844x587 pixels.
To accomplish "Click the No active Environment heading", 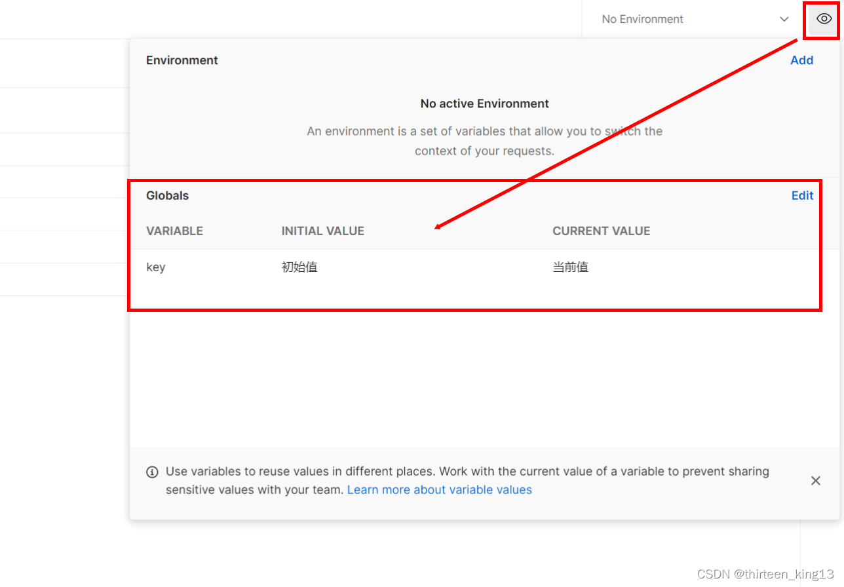I will pos(485,104).
